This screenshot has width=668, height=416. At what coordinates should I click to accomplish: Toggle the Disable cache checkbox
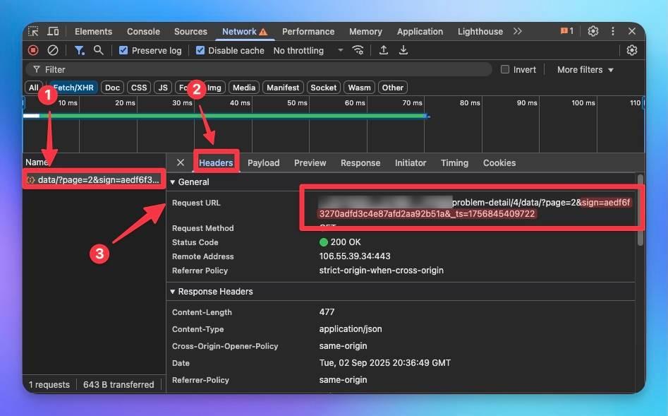[x=200, y=50]
